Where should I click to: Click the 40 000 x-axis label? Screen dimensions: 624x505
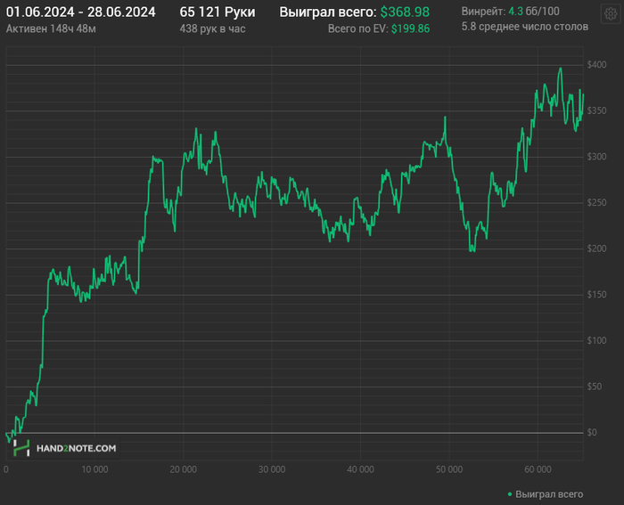(360, 469)
